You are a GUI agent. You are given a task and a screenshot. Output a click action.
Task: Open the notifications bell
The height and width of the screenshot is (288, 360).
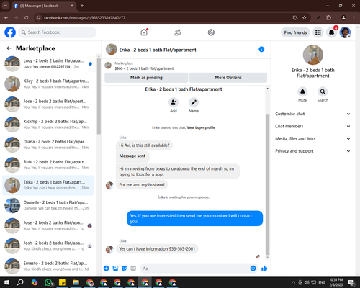click(x=331, y=32)
